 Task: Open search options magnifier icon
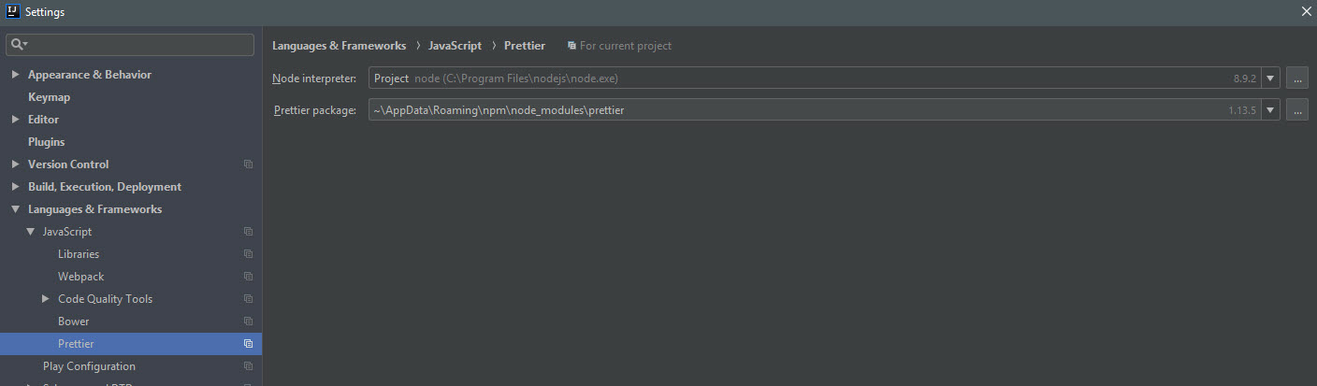pos(19,45)
